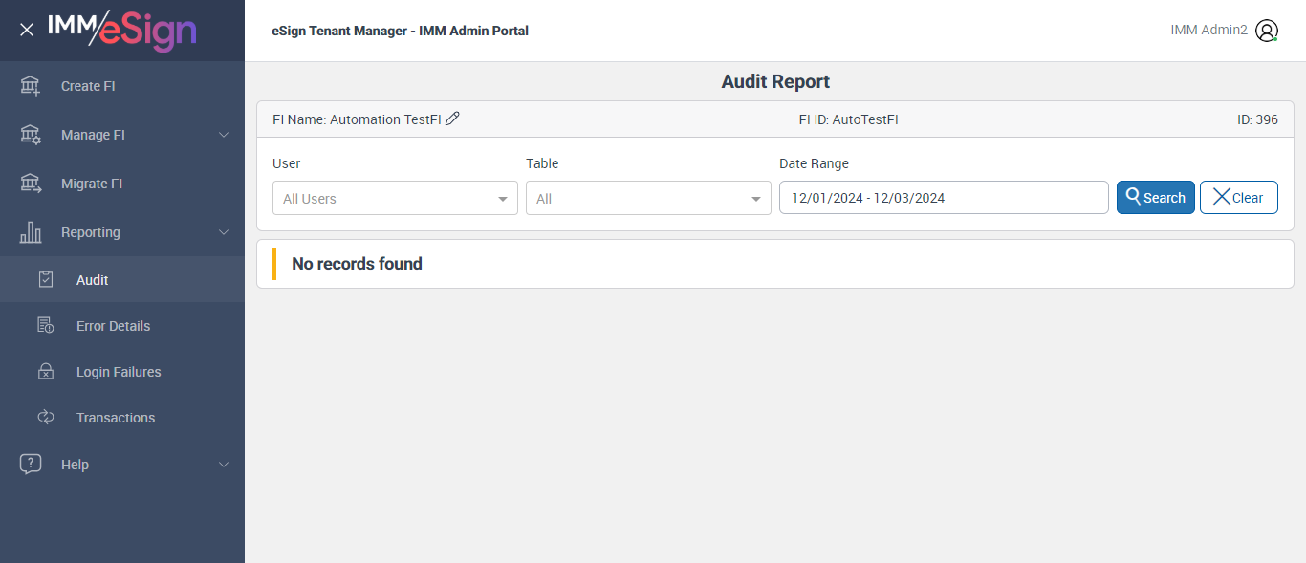This screenshot has width=1306, height=563.
Task: Click the Create FI bank icon
Action: tap(31, 86)
